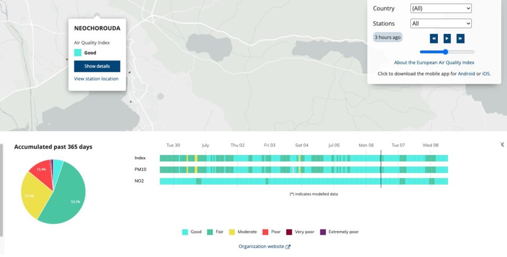This screenshot has height=257, width=507.
Task: Click the gray station marker on the map
Action: tap(161, 96)
